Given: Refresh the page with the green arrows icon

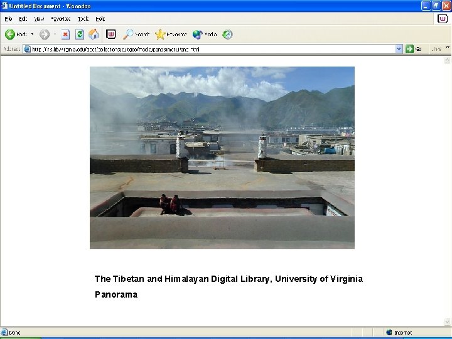Looking at the screenshot, I should tap(80, 35).
